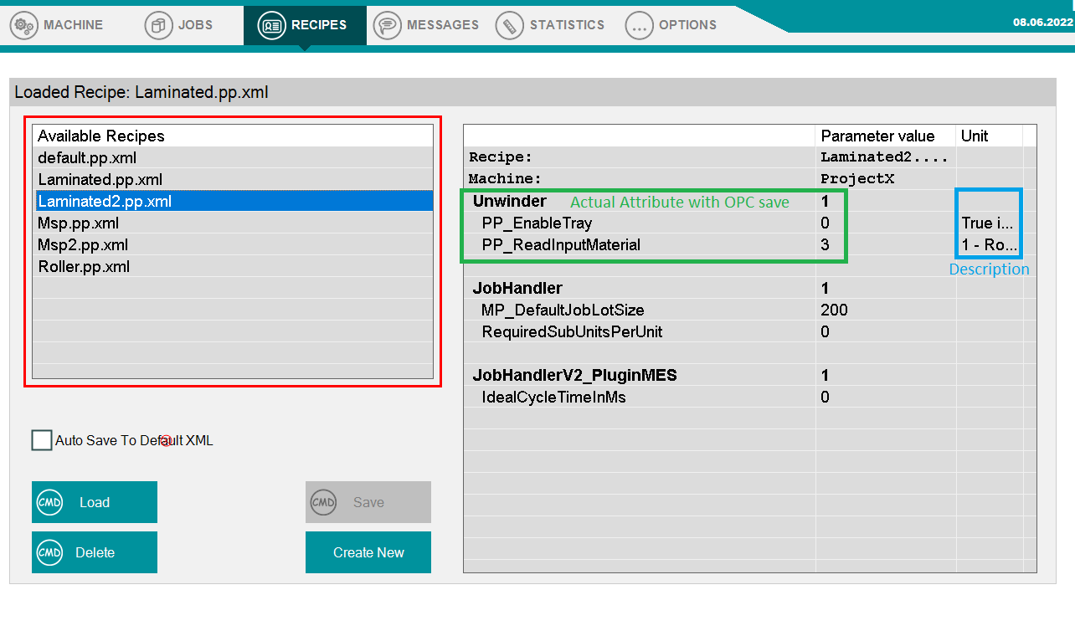Click the CMD icon on Delete button
The width and height of the screenshot is (1075, 631).
[x=50, y=552]
